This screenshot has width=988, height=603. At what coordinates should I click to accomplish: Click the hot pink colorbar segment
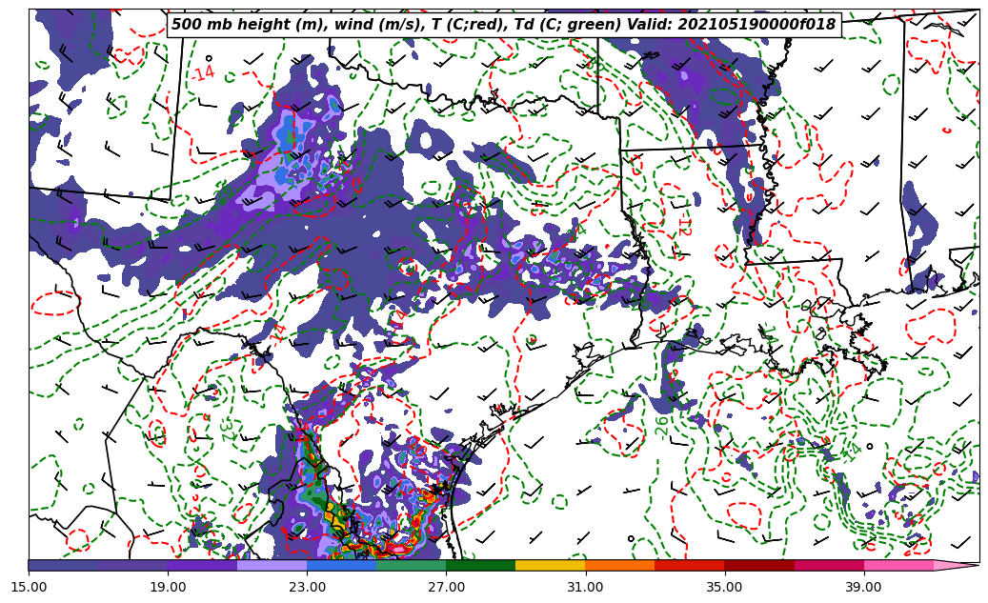coord(898,565)
